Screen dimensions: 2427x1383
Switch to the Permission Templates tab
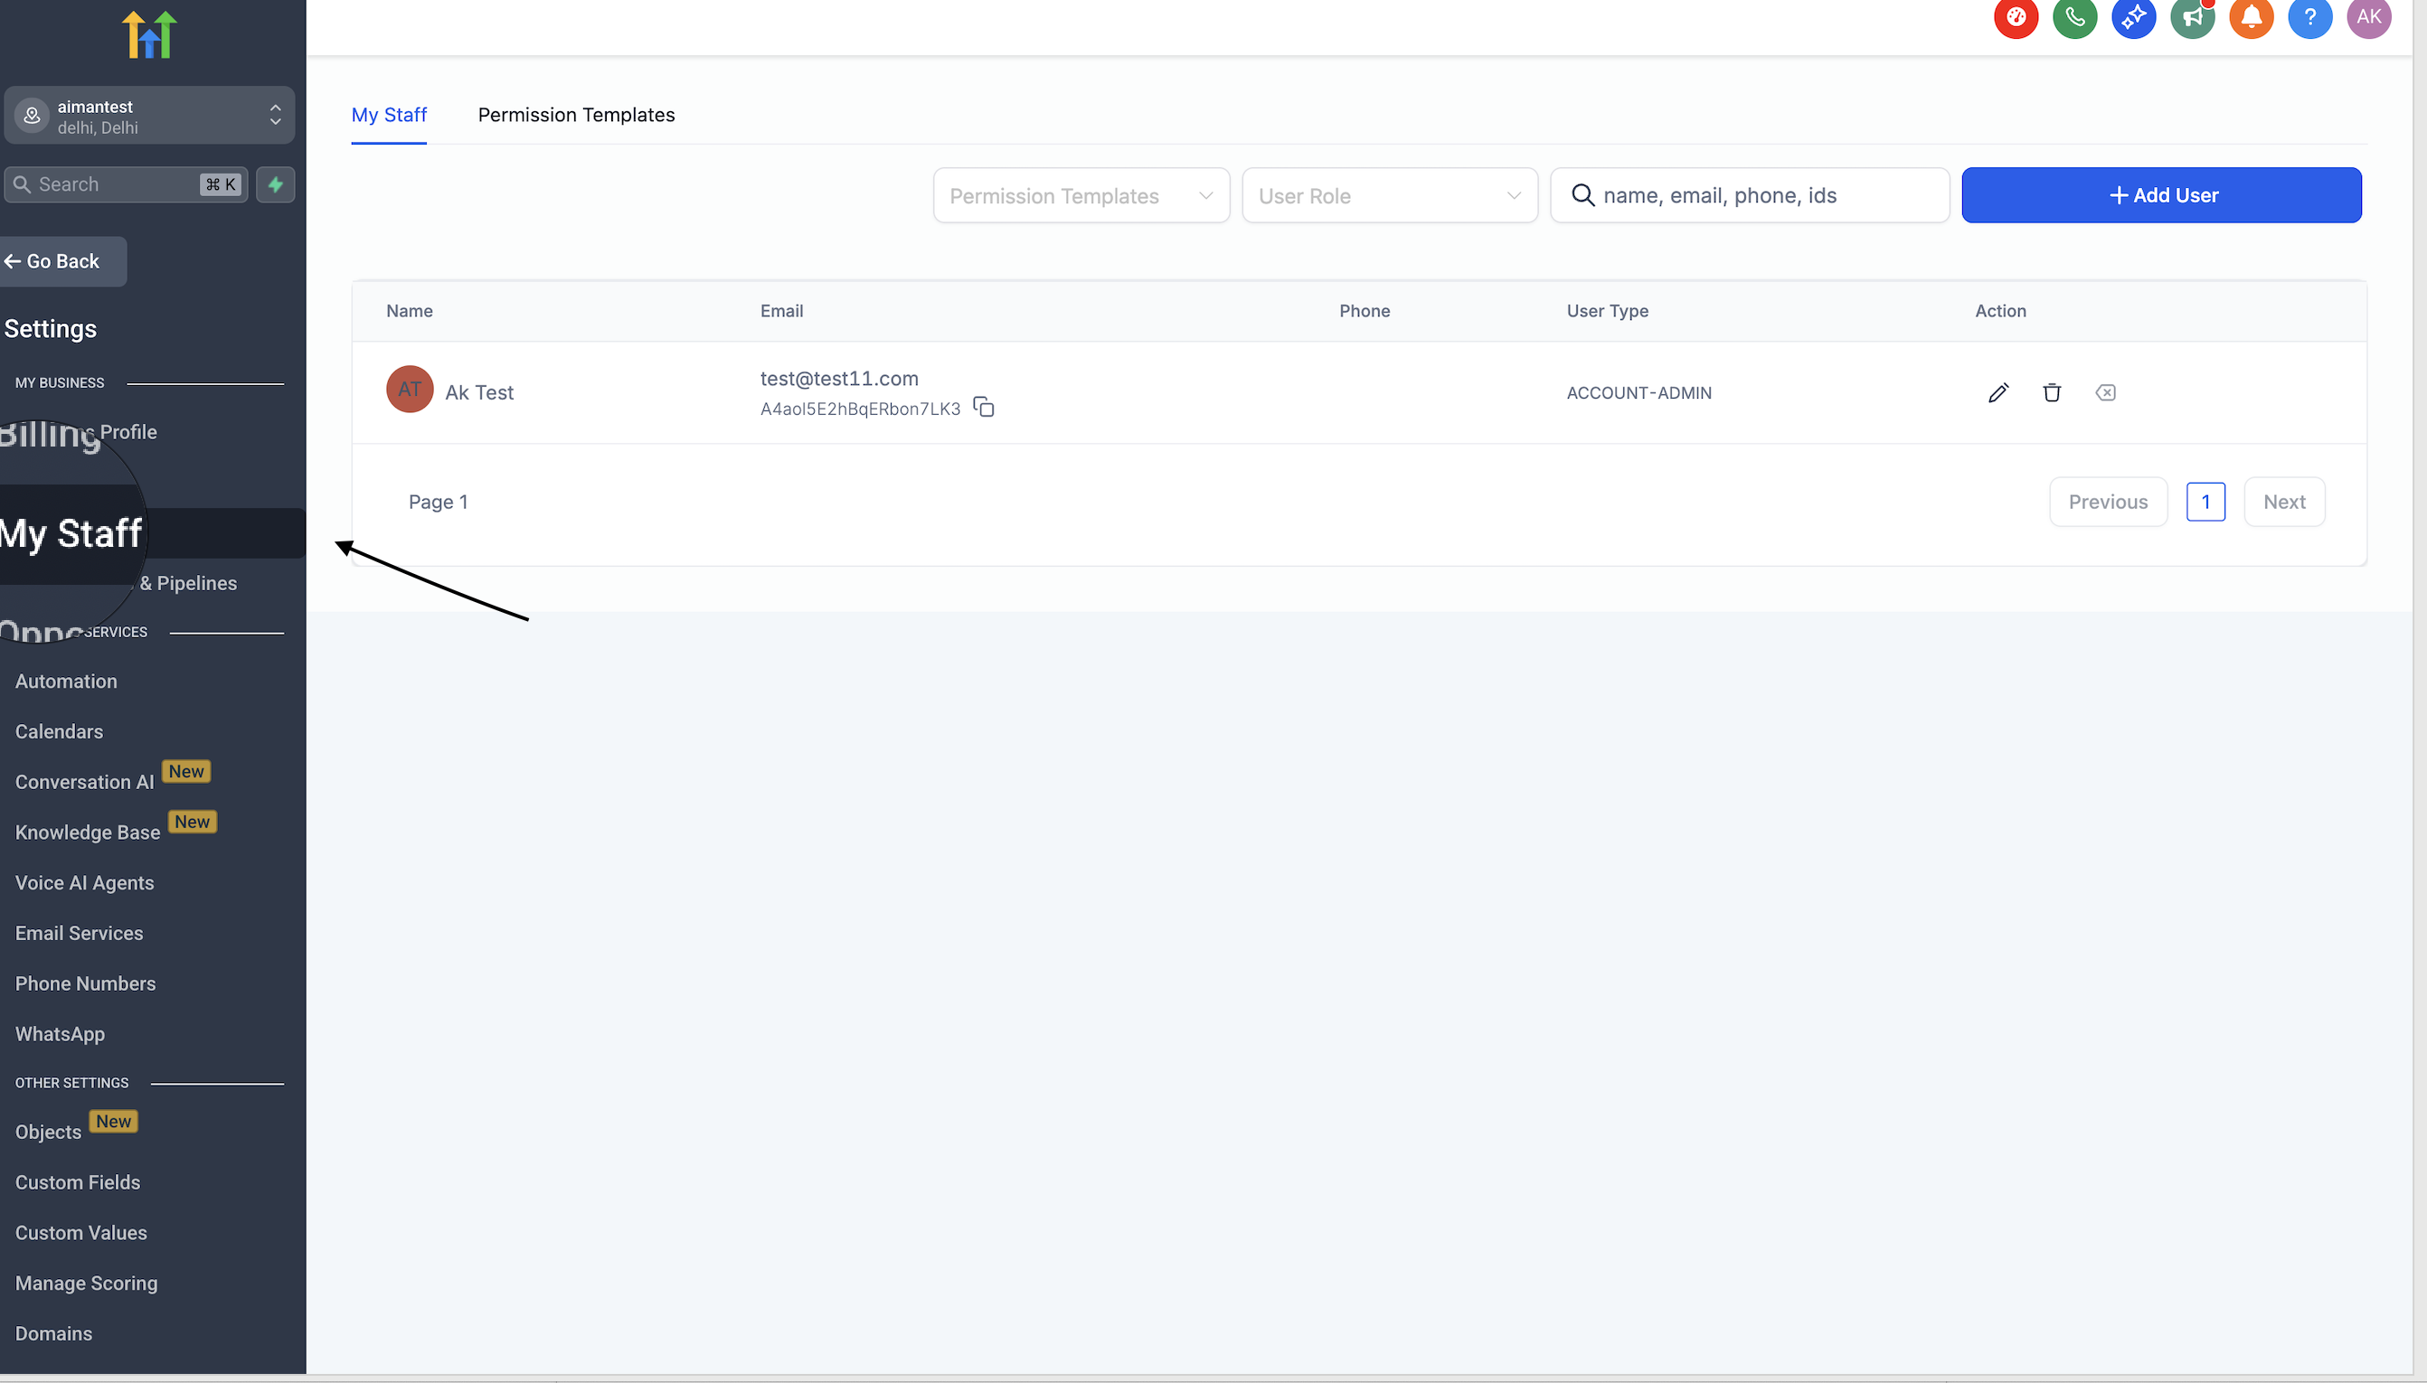[576, 115]
